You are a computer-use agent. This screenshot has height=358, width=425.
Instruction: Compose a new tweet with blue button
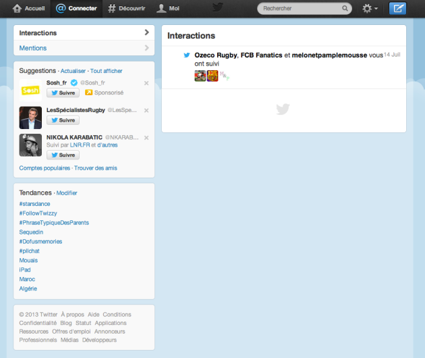coord(397,8)
